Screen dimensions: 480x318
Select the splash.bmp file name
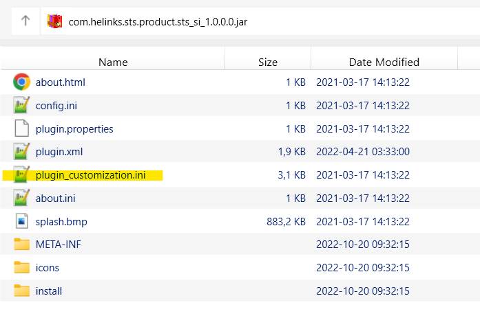pyautogui.click(x=61, y=221)
